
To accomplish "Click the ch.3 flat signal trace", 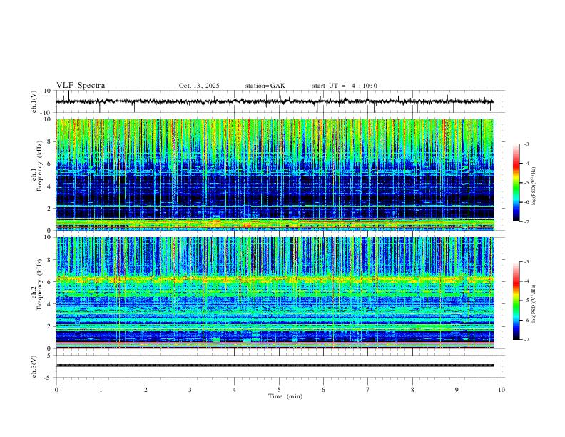I will coord(275,366).
